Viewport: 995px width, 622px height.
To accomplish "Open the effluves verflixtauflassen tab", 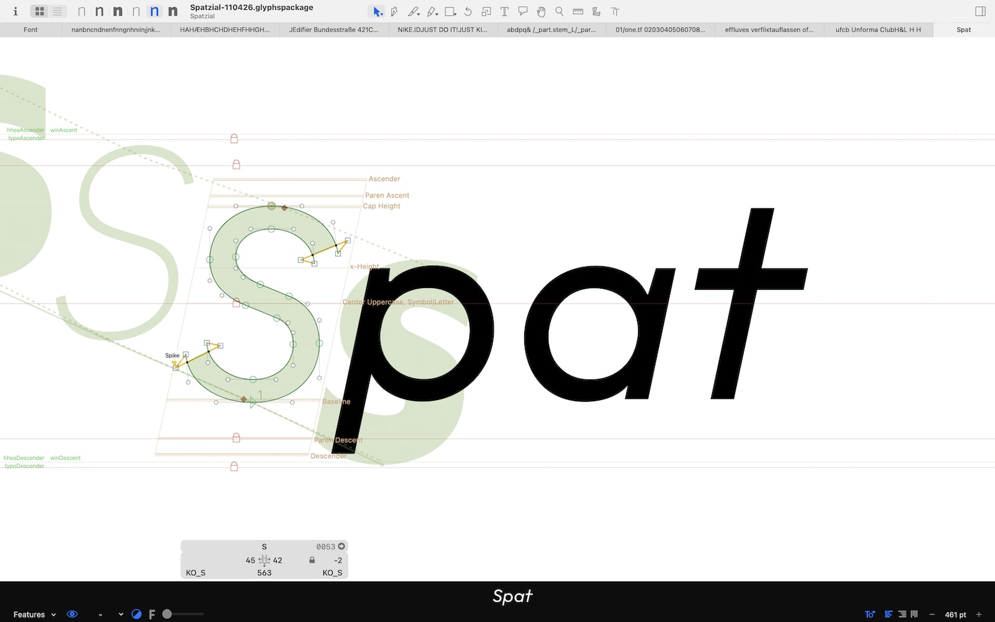I will pos(769,29).
